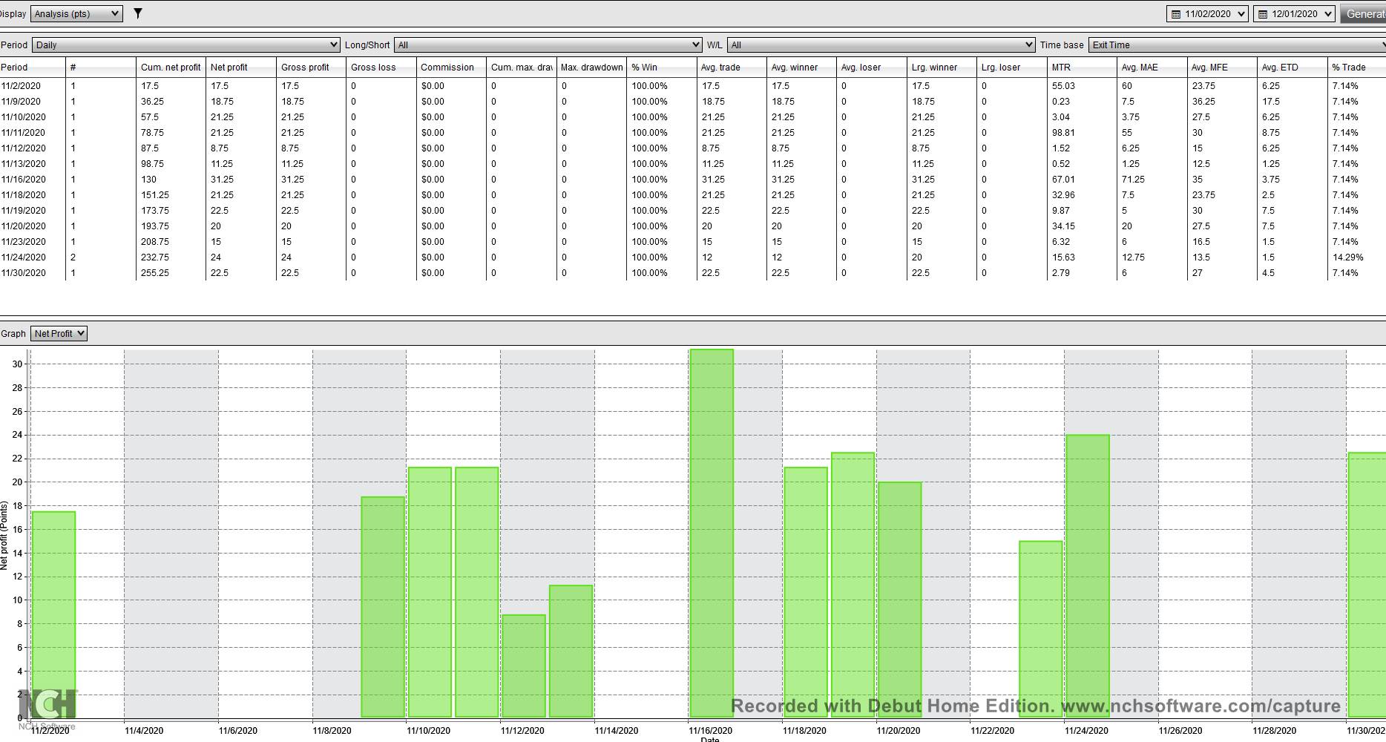
Task: Expand the Period Daily dropdown
Action: [x=185, y=45]
